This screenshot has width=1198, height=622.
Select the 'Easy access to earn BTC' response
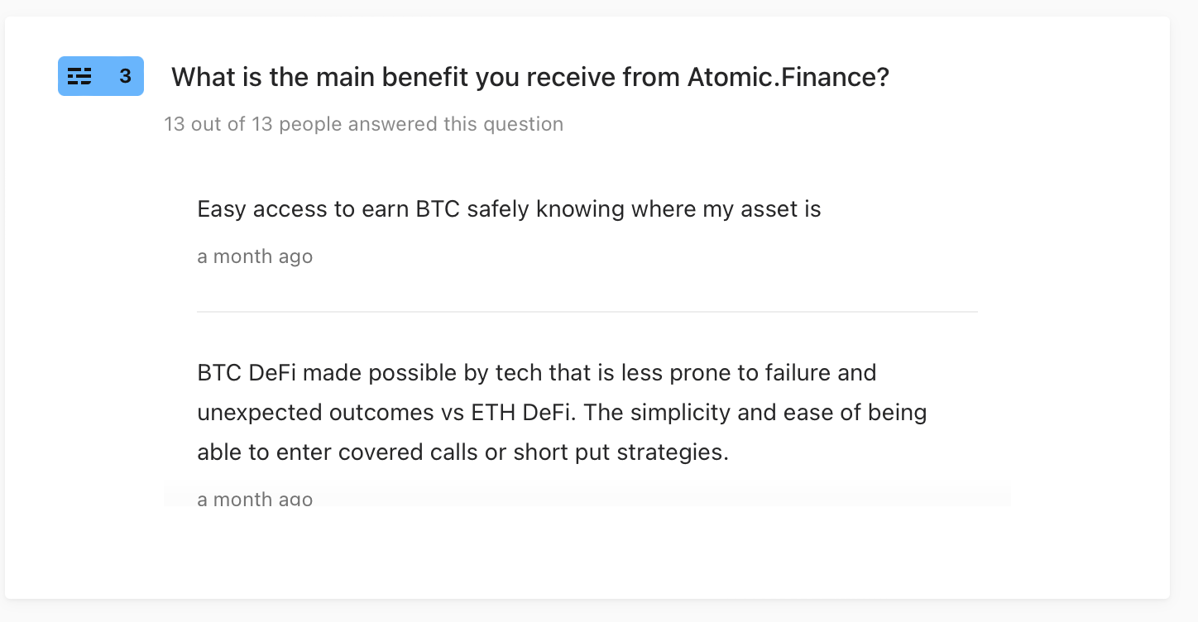coord(509,209)
